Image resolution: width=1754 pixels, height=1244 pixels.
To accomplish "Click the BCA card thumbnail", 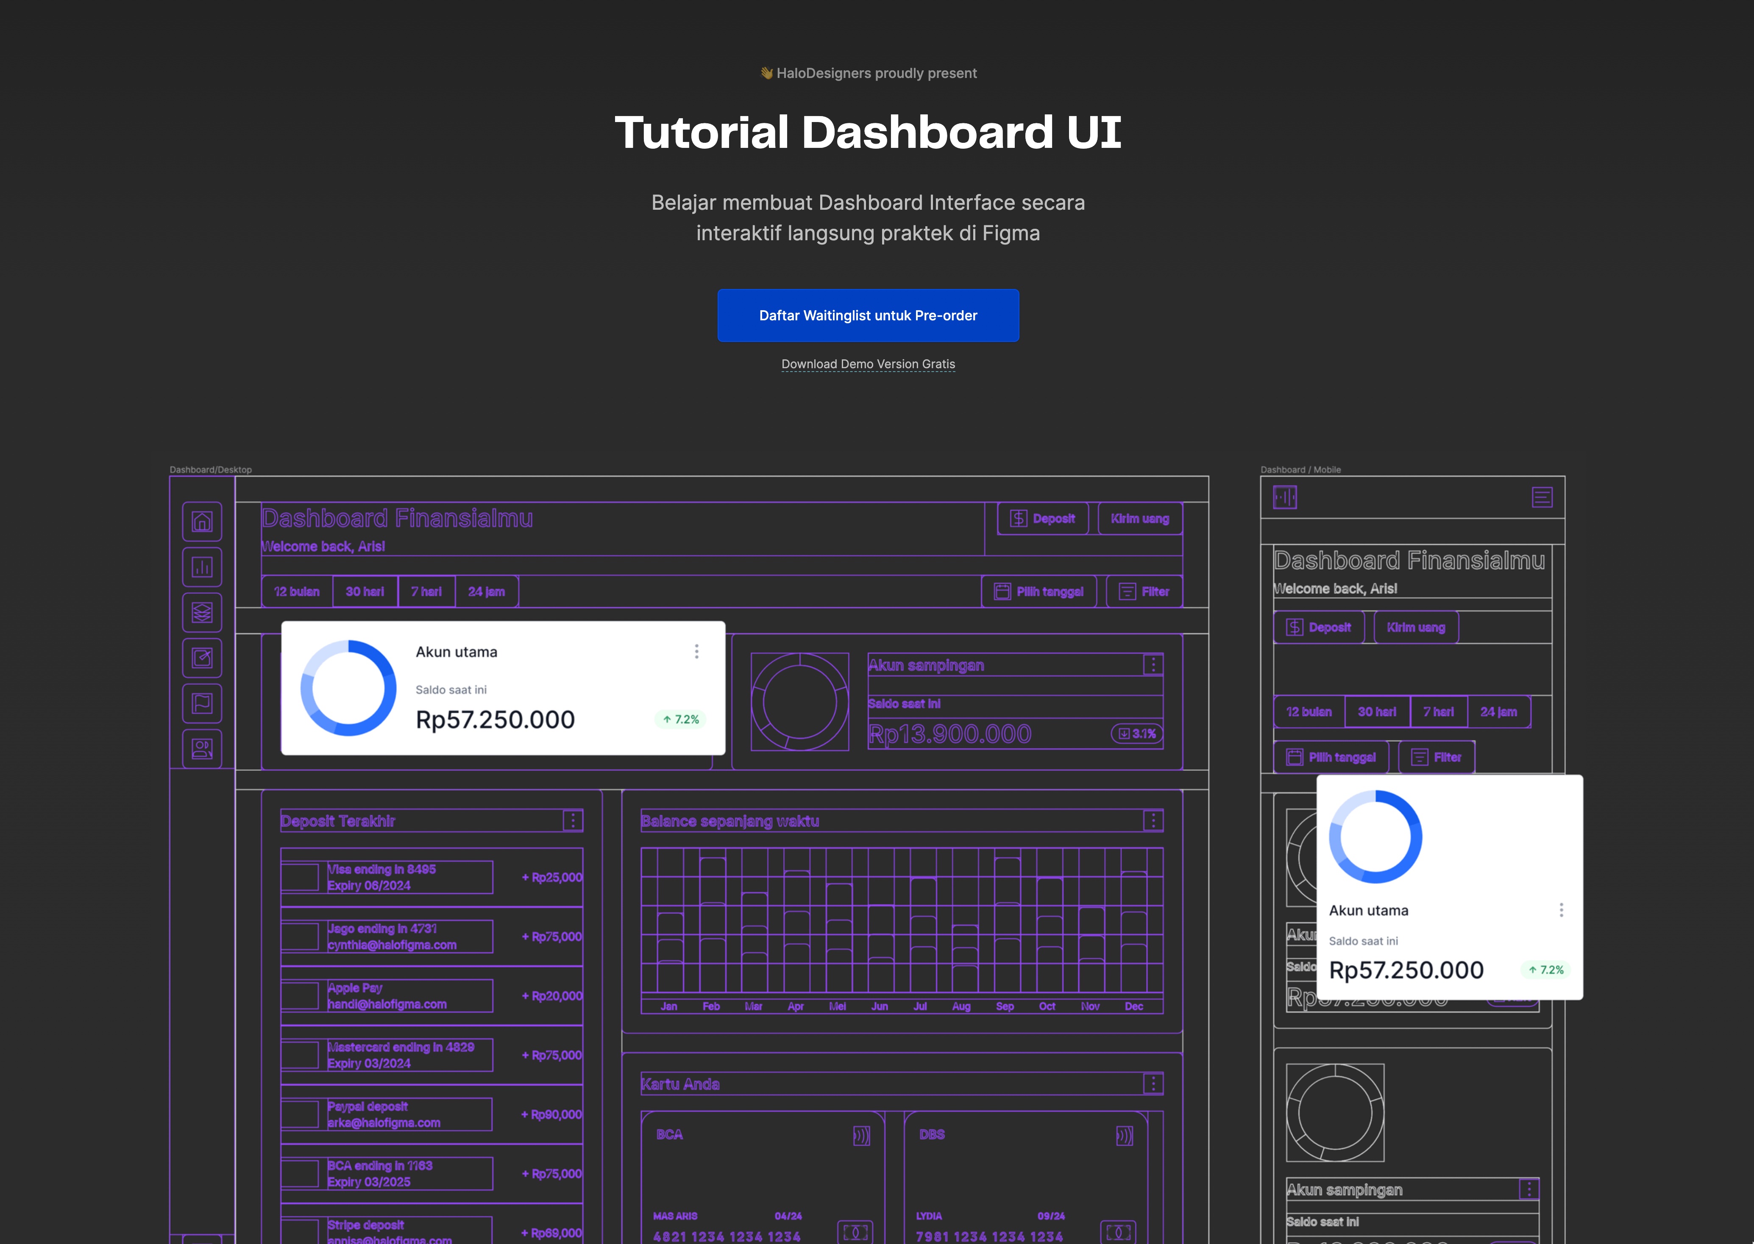I will [763, 1178].
